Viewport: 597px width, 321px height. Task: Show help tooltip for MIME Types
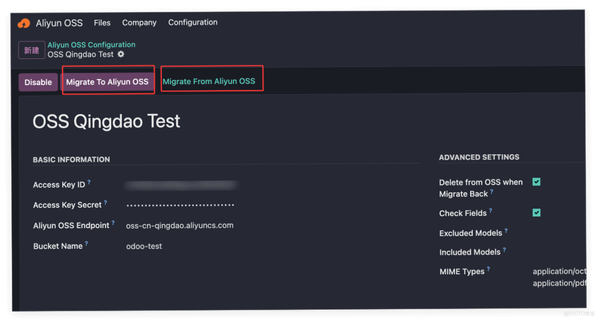click(489, 269)
